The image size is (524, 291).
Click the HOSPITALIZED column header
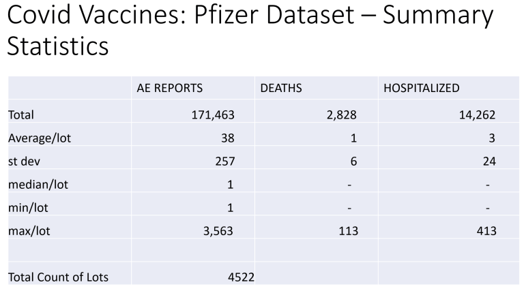(421, 89)
